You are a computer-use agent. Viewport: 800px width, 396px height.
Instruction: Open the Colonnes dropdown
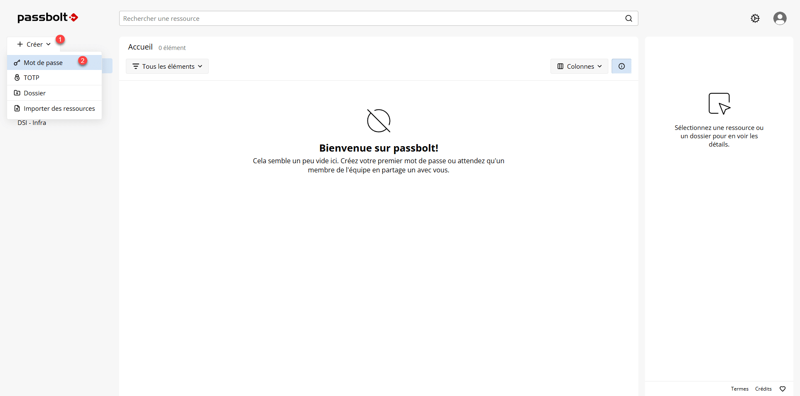tap(579, 66)
